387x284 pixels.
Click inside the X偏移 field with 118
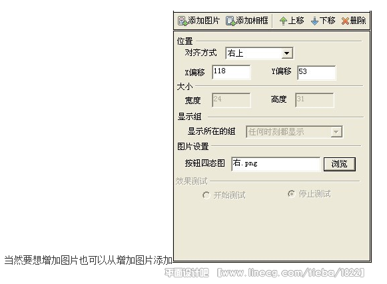coord(231,72)
